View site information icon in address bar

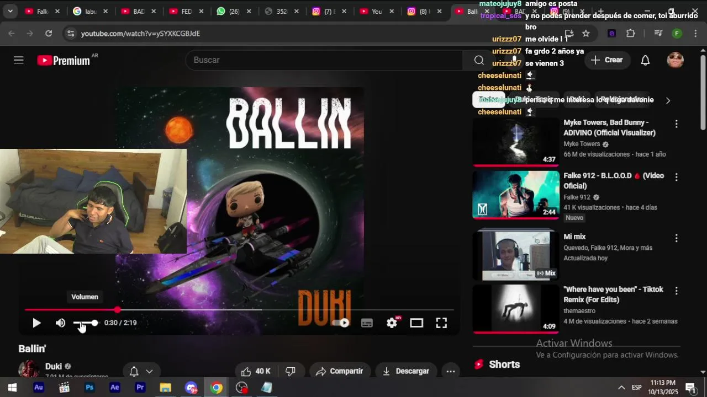(70, 34)
